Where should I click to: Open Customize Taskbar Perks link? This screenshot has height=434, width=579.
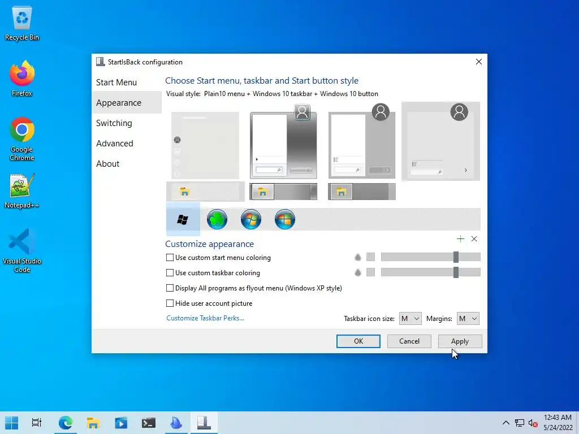205,318
